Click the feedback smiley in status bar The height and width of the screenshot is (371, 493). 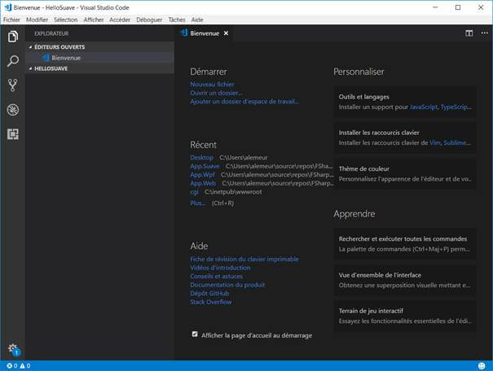pos(482,365)
